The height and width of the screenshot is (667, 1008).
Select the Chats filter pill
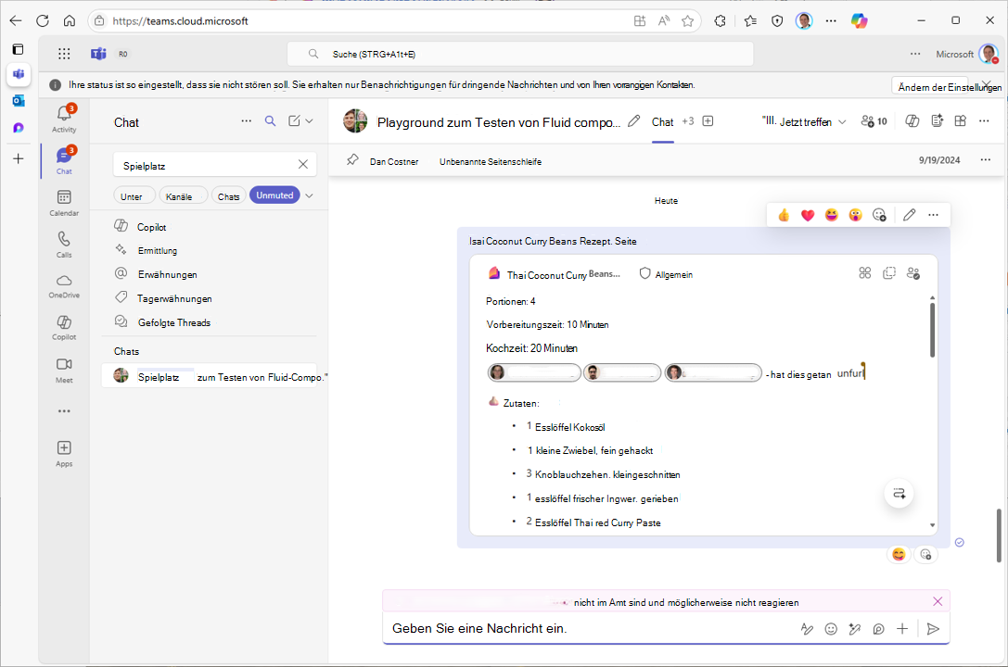228,195
